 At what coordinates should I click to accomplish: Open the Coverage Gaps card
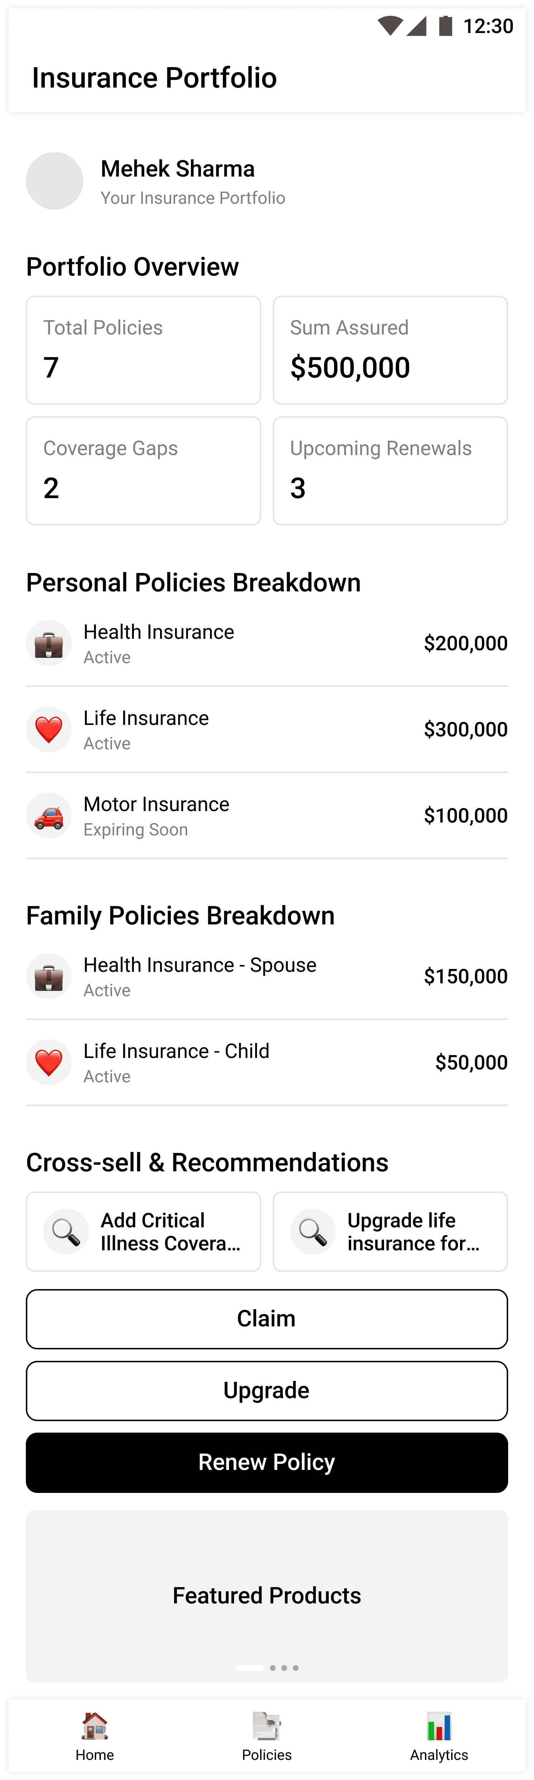[144, 470]
